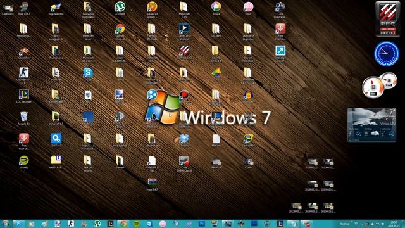Select the Recycle Bin icon

click(24, 118)
